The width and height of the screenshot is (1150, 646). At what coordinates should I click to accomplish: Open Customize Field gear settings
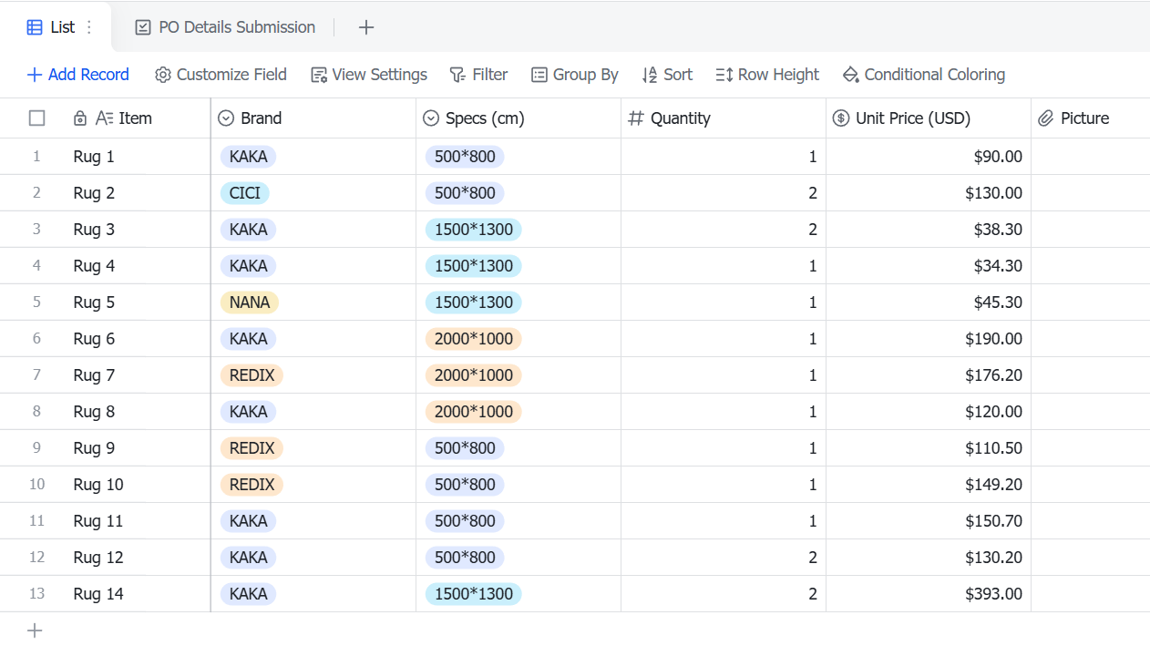pos(221,75)
